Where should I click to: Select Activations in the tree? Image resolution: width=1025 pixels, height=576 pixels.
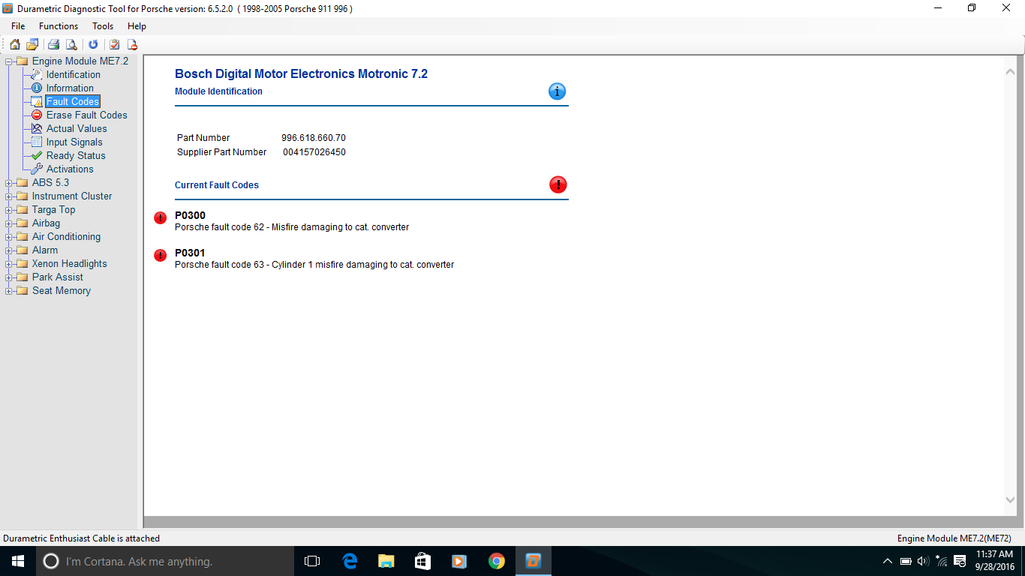(x=70, y=169)
